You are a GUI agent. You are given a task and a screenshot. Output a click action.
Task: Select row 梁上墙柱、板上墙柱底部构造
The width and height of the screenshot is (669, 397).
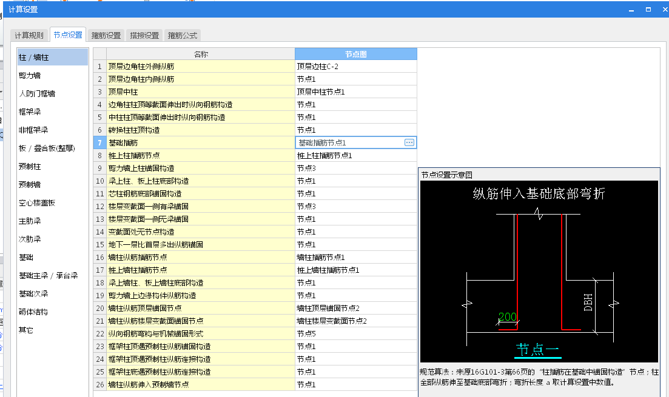pyautogui.click(x=201, y=282)
